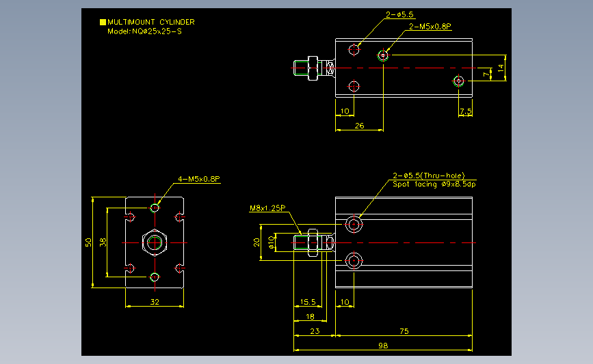Select the 15.5 dimension value
Screen dimensions: 593x364
click(308, 302)
